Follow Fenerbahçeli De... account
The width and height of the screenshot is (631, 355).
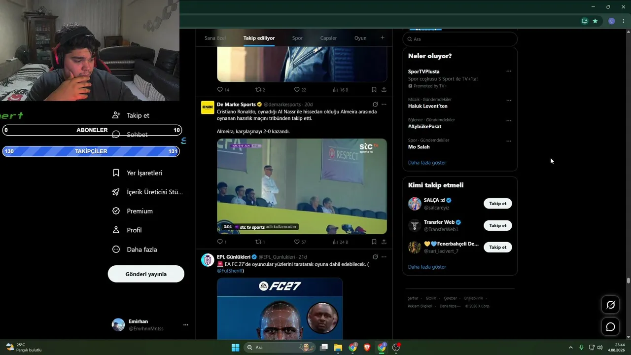click(497, 247)
